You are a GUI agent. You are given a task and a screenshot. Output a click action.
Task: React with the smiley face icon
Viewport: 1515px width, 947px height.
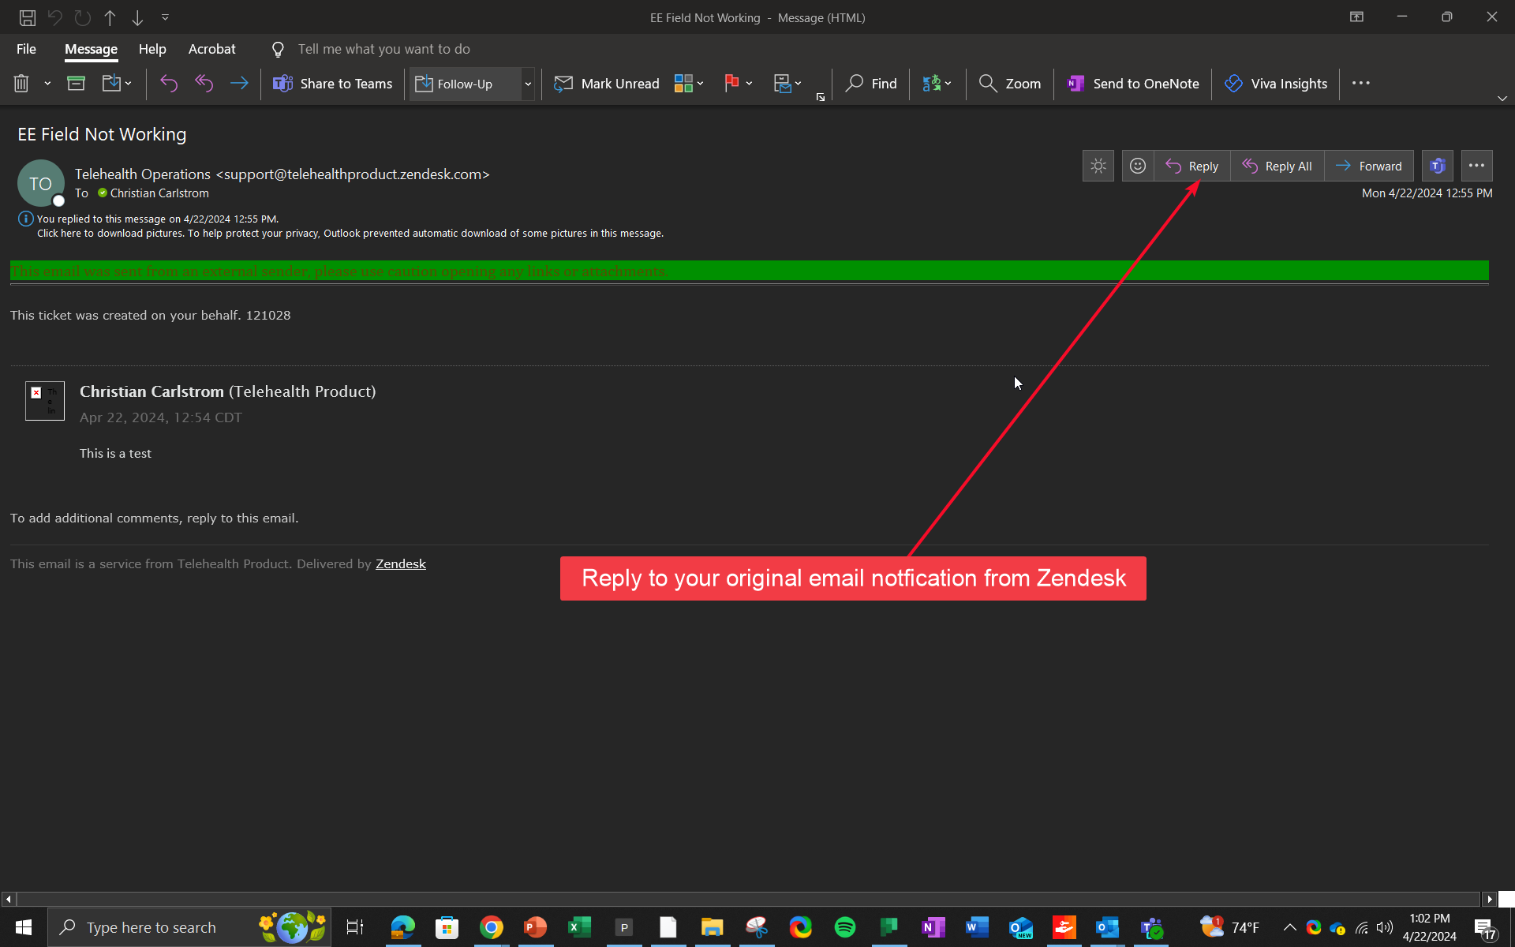point(1138,166)
